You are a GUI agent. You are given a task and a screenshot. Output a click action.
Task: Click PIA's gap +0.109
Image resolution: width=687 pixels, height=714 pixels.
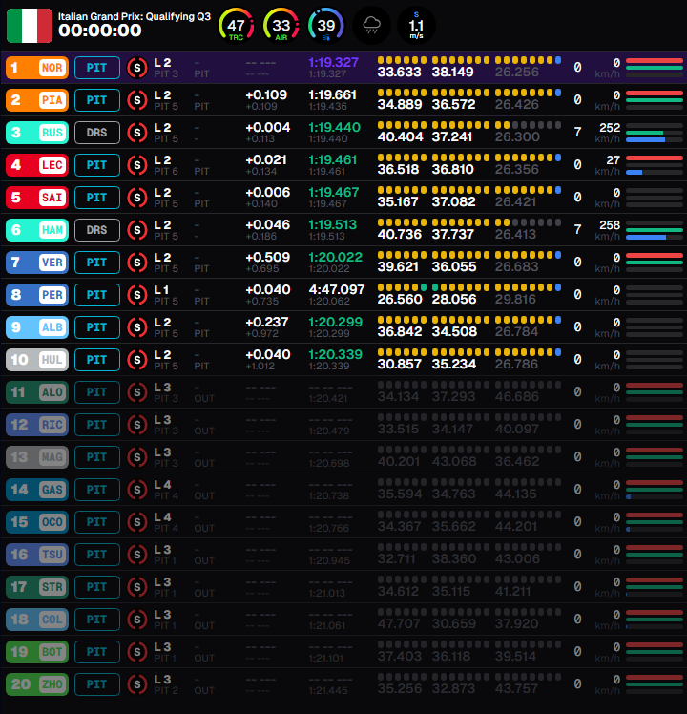[266, 94]
